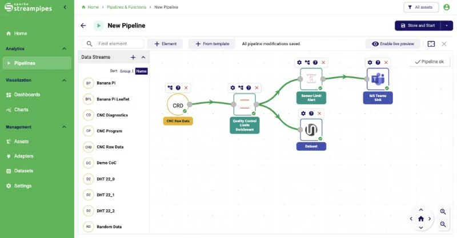Select the Quality Control Limits Enrichment processor icon
This screenshot has height=238, width=457.
coord(244,104)
